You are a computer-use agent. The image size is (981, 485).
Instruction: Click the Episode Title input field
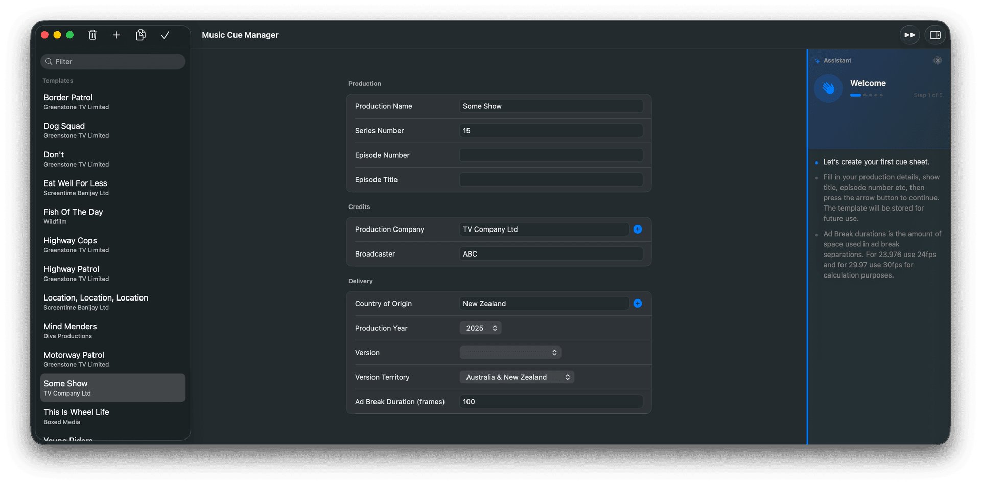click(x=550, y=179)
